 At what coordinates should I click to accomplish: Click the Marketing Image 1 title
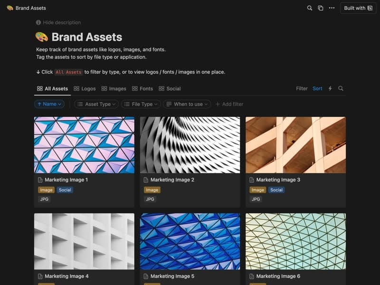(x=66, y=180)
